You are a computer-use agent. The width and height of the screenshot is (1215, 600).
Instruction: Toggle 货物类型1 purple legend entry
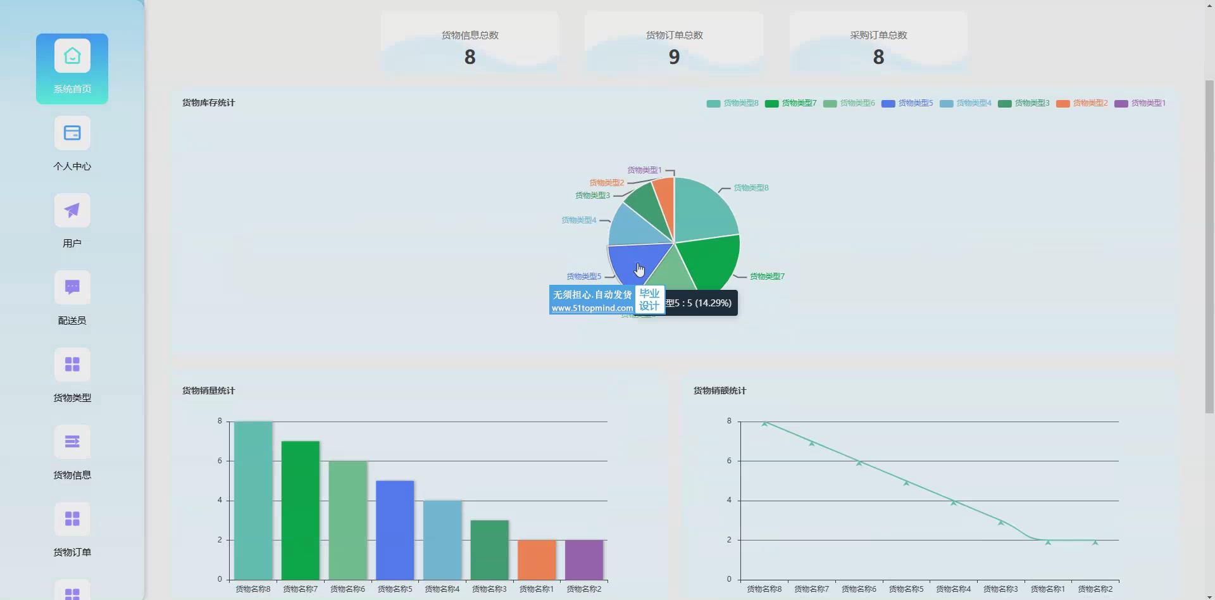coord(1140,103)
